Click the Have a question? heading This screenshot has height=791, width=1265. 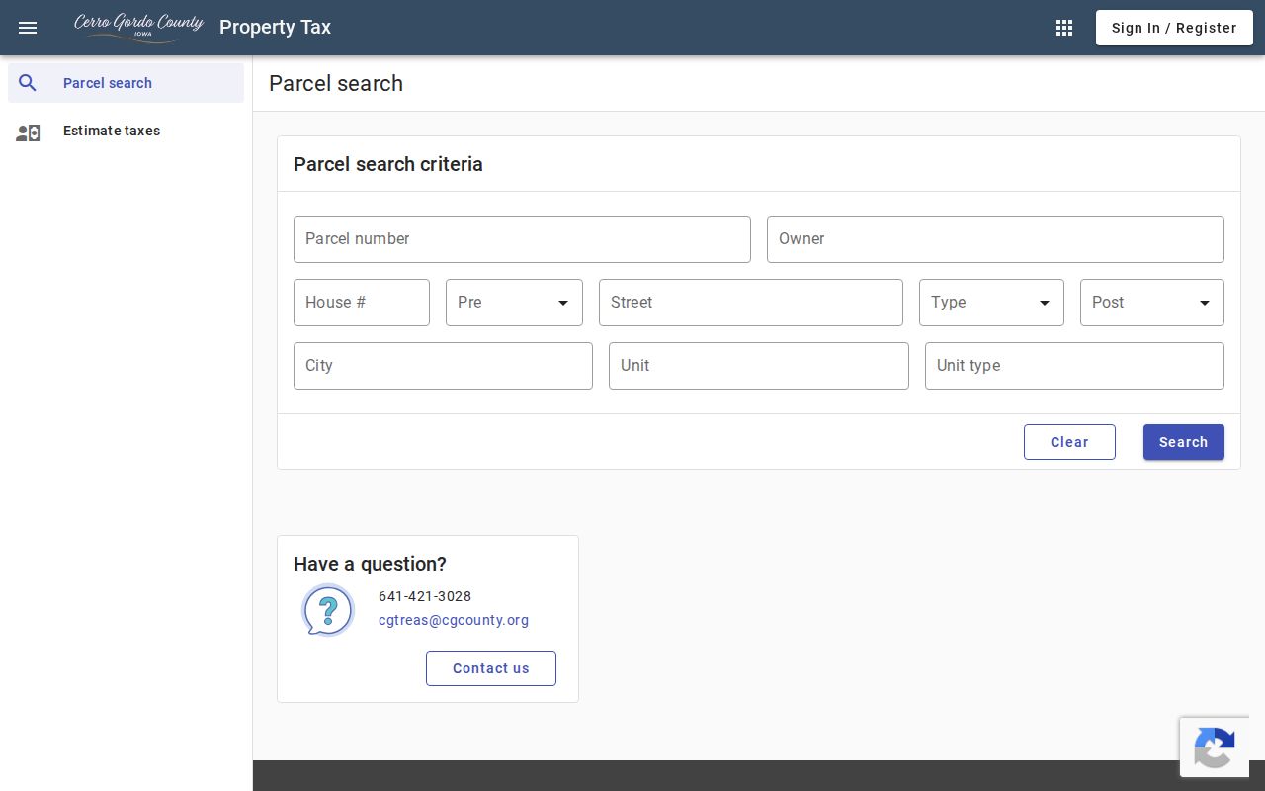[x=370, y=564]
